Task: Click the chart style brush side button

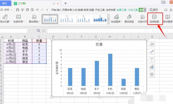Action: [152, 52]
